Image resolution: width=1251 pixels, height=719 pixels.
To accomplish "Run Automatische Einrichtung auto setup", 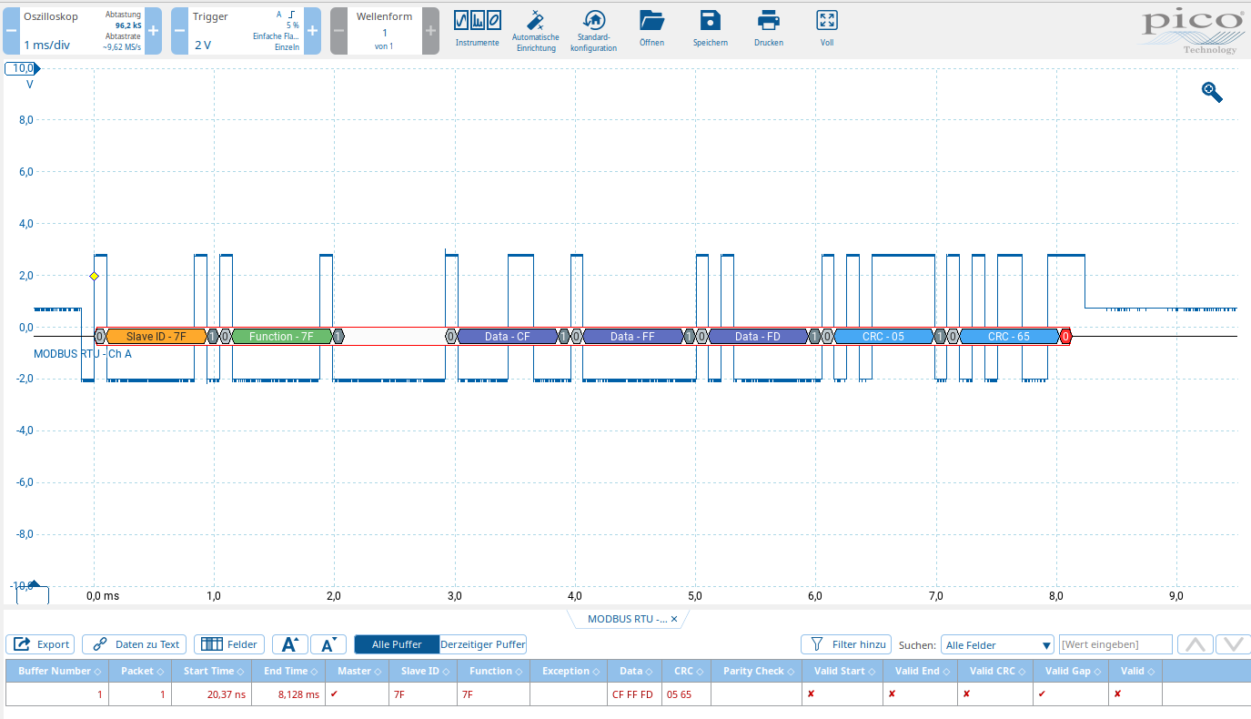I will tap(536, 31).
